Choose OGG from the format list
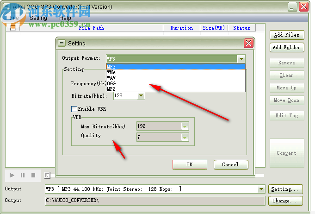The width and height of the screenshot is (315, 214). [x=176, y=83]
